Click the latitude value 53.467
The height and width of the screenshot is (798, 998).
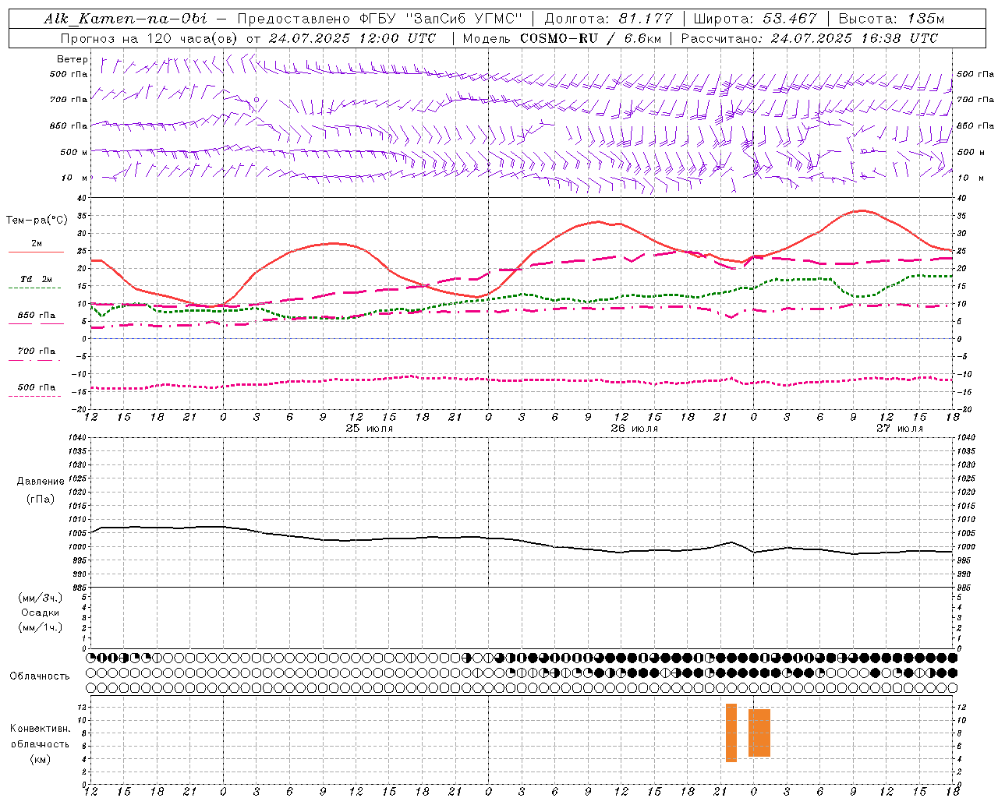pyautogui.click(x=790, y=19)
